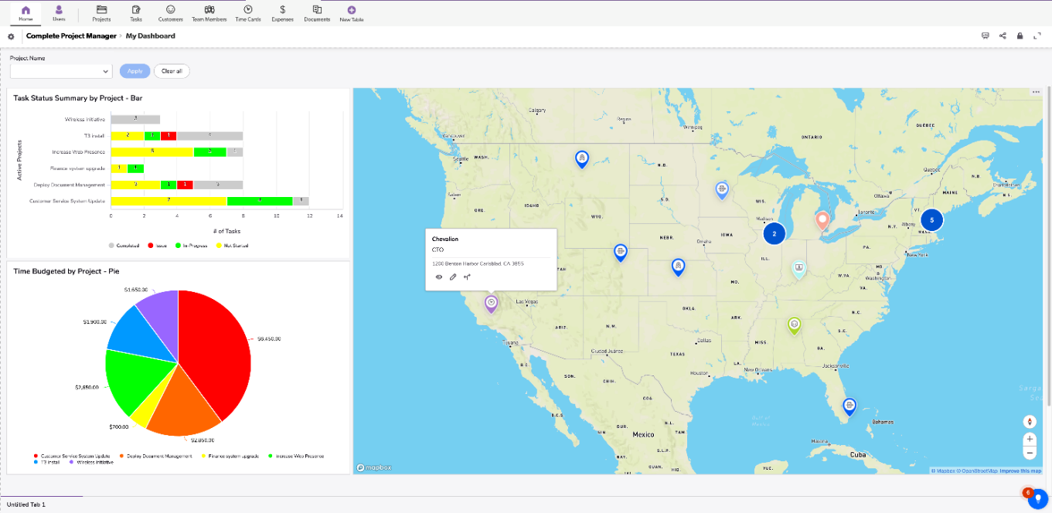Click the lock icon in header
Image resolution: width=1052 pixels, height=513 pixels.
pyautogui.click(x=1020, y=36)
